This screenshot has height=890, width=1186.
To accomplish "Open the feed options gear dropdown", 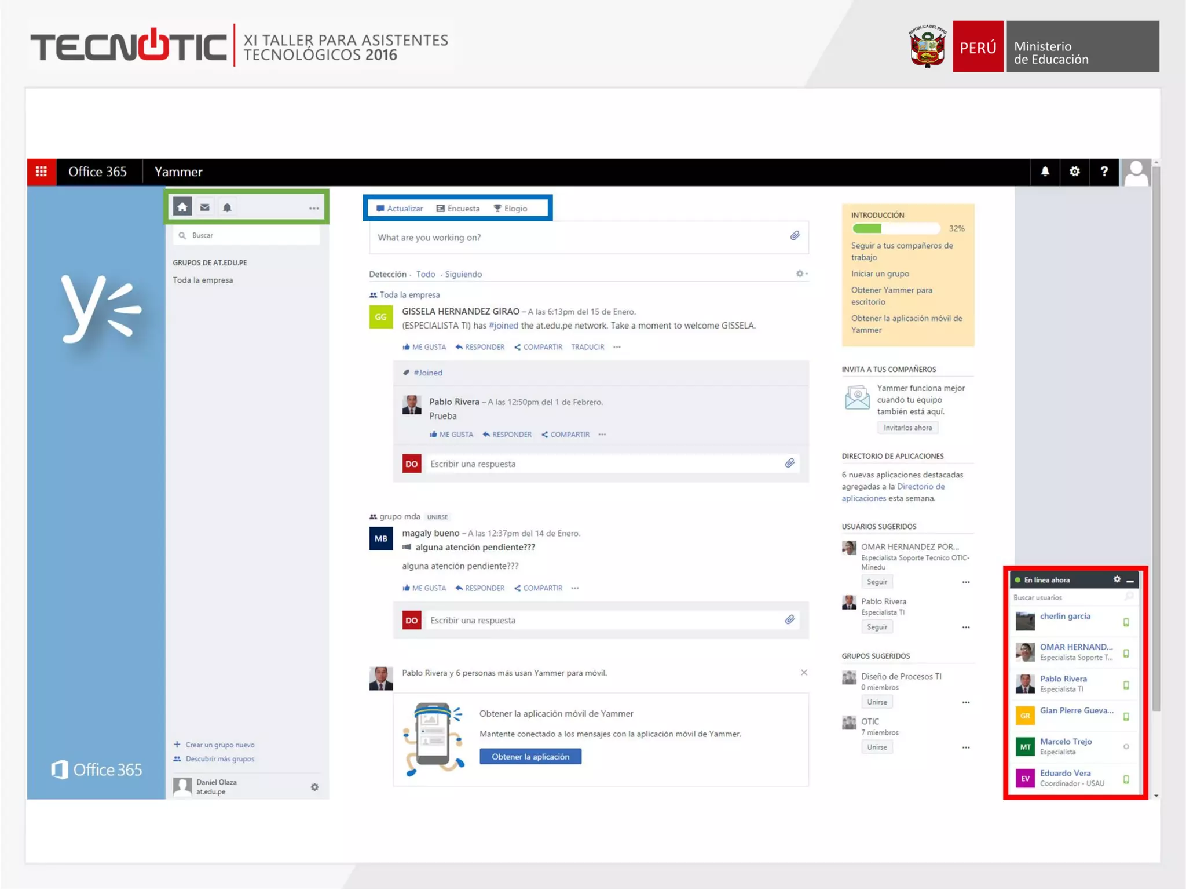I will 801,273.
